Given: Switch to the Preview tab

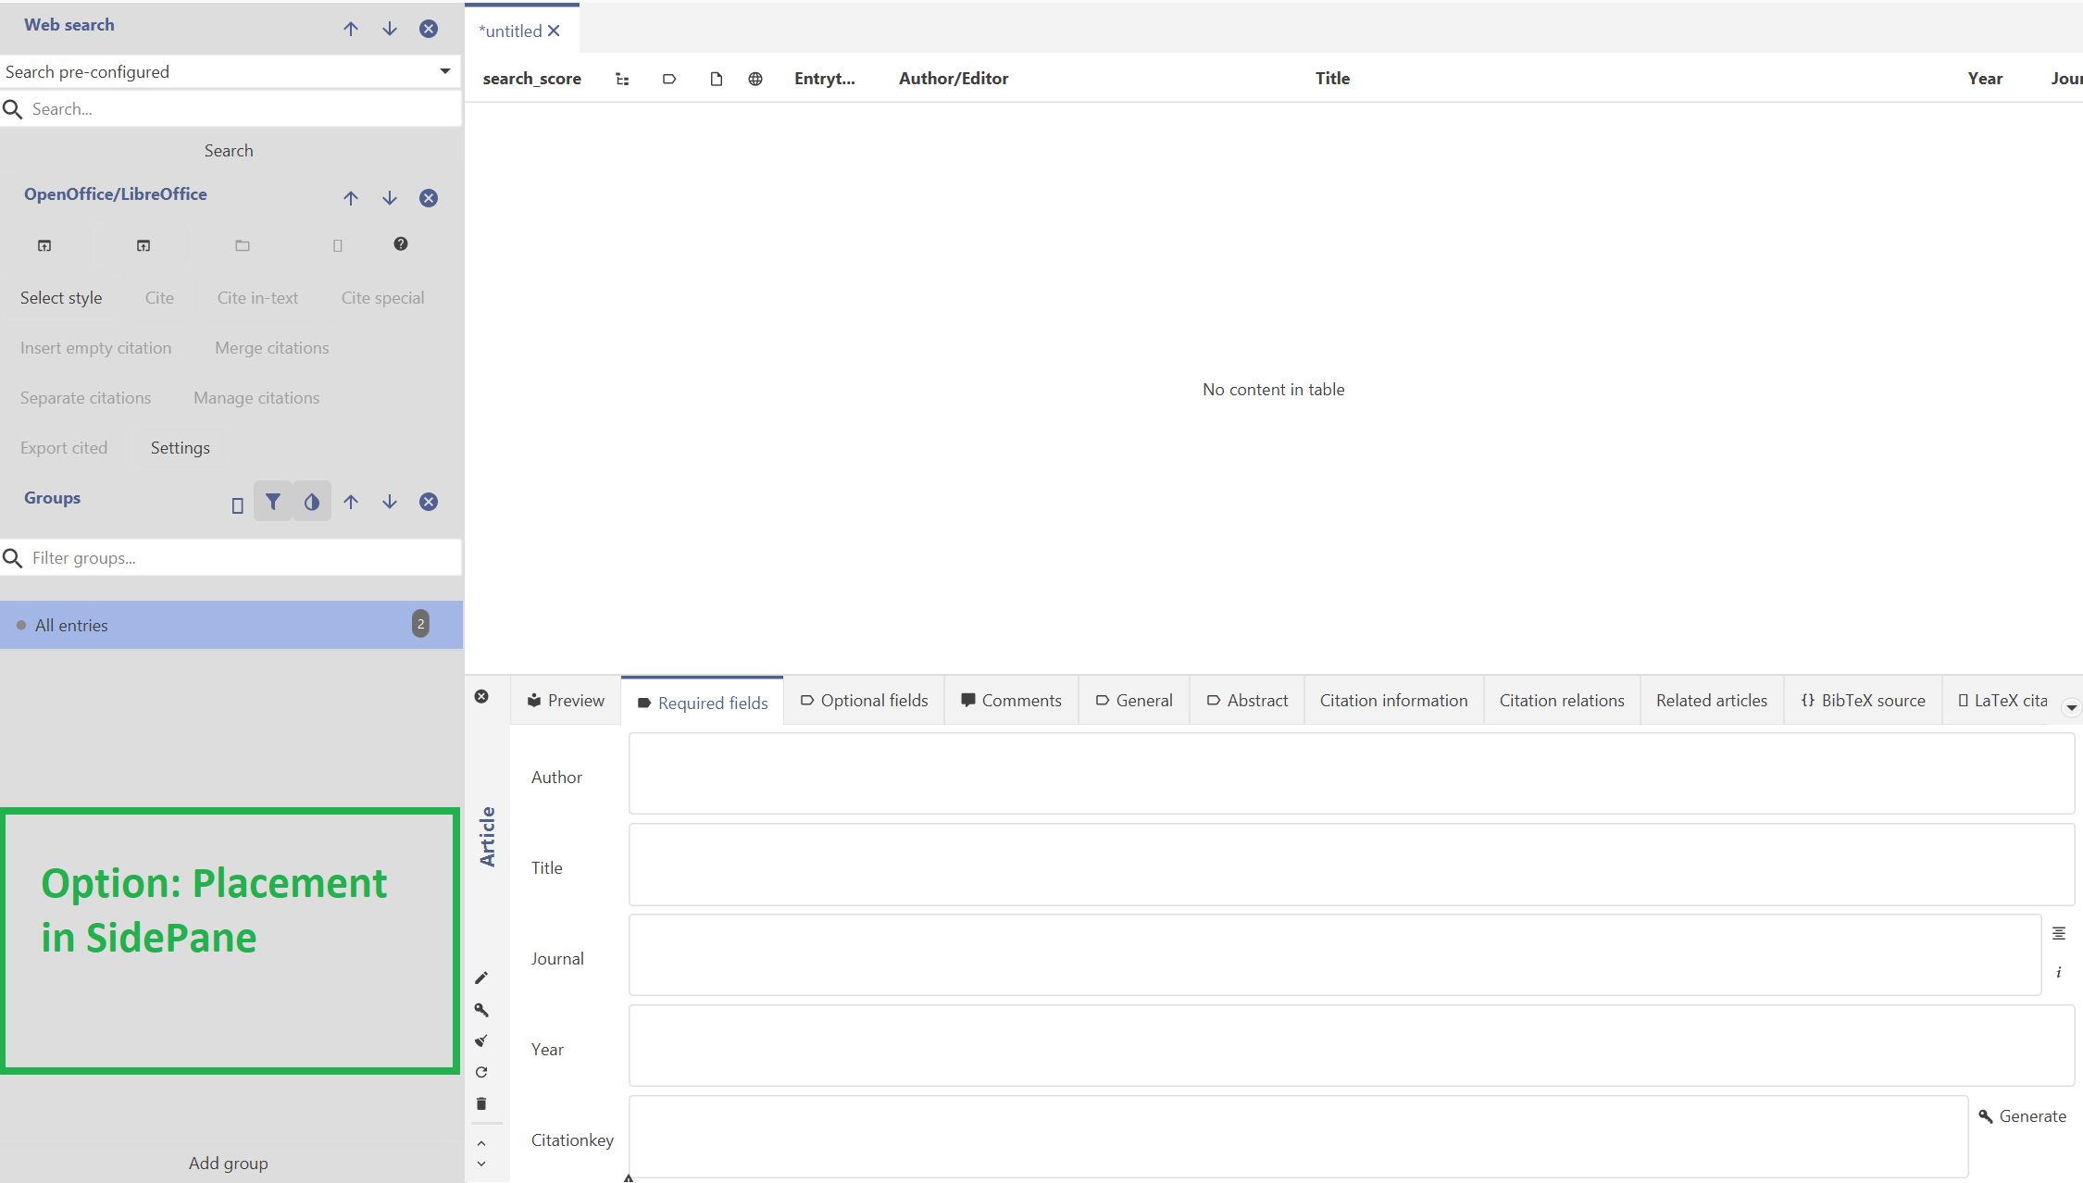Looking at the screenshot, I should (564, 701).
